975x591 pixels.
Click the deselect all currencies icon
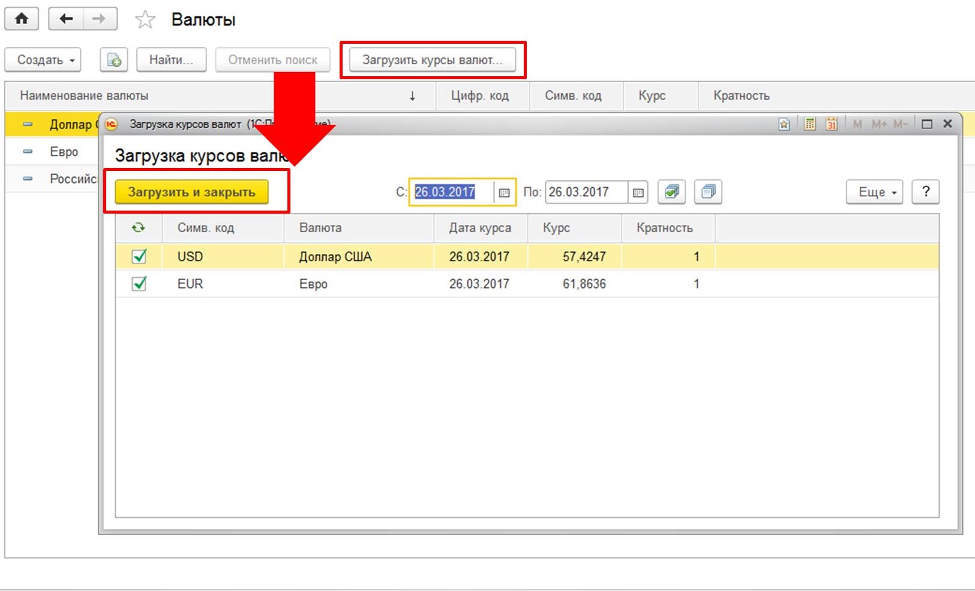click(x=708, y=192)
